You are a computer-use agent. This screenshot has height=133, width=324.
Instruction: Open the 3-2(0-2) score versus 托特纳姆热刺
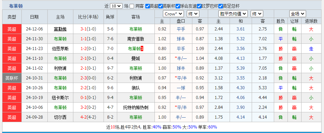coord(88,107)
